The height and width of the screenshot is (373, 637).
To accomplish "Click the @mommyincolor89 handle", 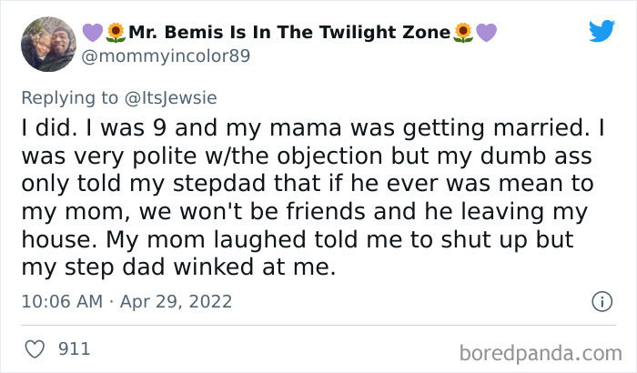I will 167,56.
